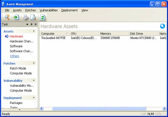Screen dimensions: 168x117
Task: Close the Task pane
Action: tap(35, 24)
